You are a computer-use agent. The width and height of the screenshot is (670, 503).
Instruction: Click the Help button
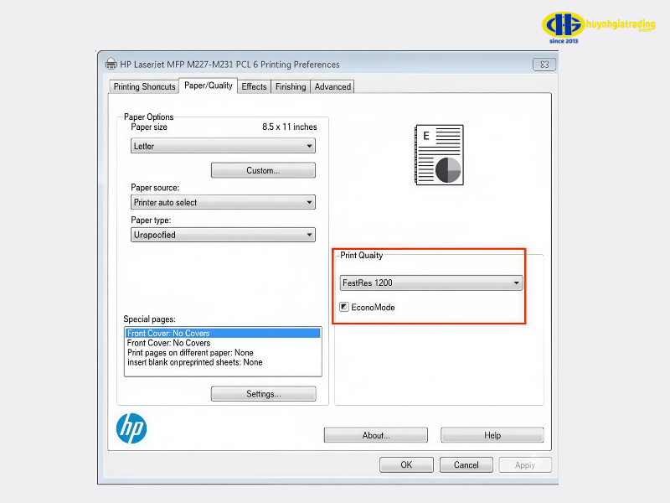click(x=492, y=435)
